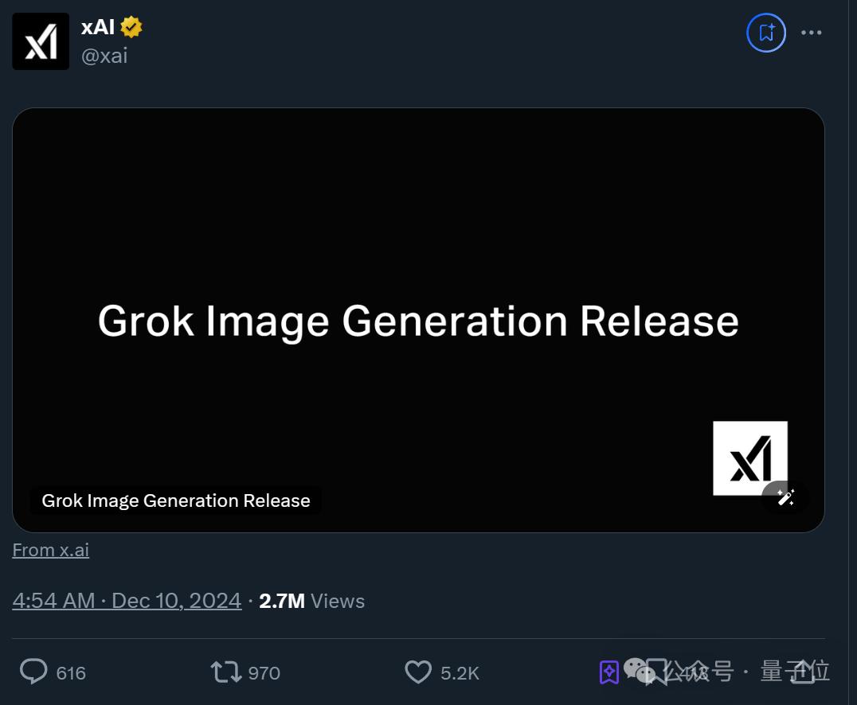Open the three-dot more options menu
857x705 pixels.
click(811, 33)
